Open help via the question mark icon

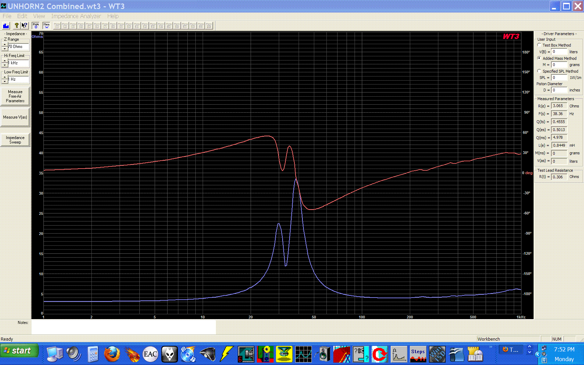tap(16, 26)
